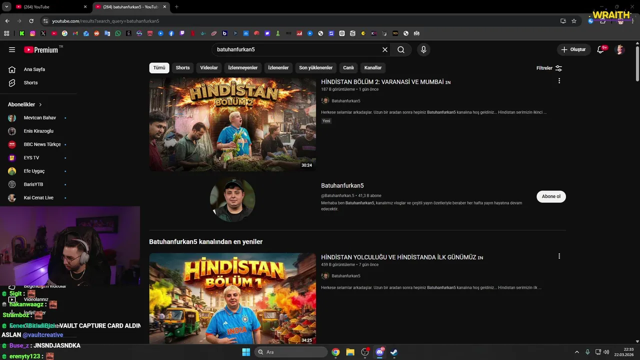Click the Kick bookmark icon

tap(22, 33)
